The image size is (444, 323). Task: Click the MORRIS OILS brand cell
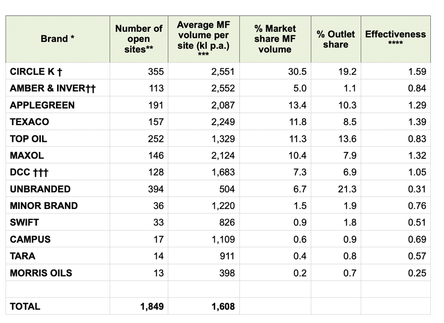41,273
